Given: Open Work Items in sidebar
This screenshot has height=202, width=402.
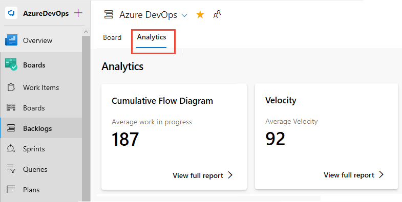Looking at the screenshot, I should (41, 87).
